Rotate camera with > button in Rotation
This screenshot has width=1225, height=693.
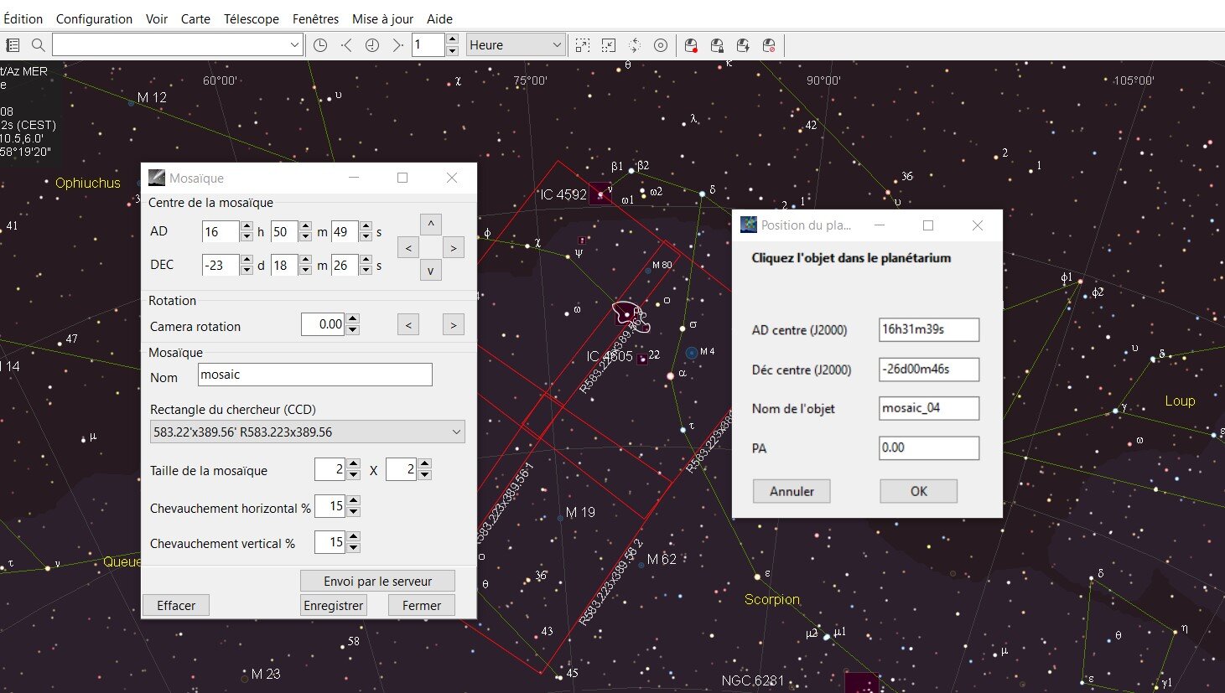pos(453,324)
